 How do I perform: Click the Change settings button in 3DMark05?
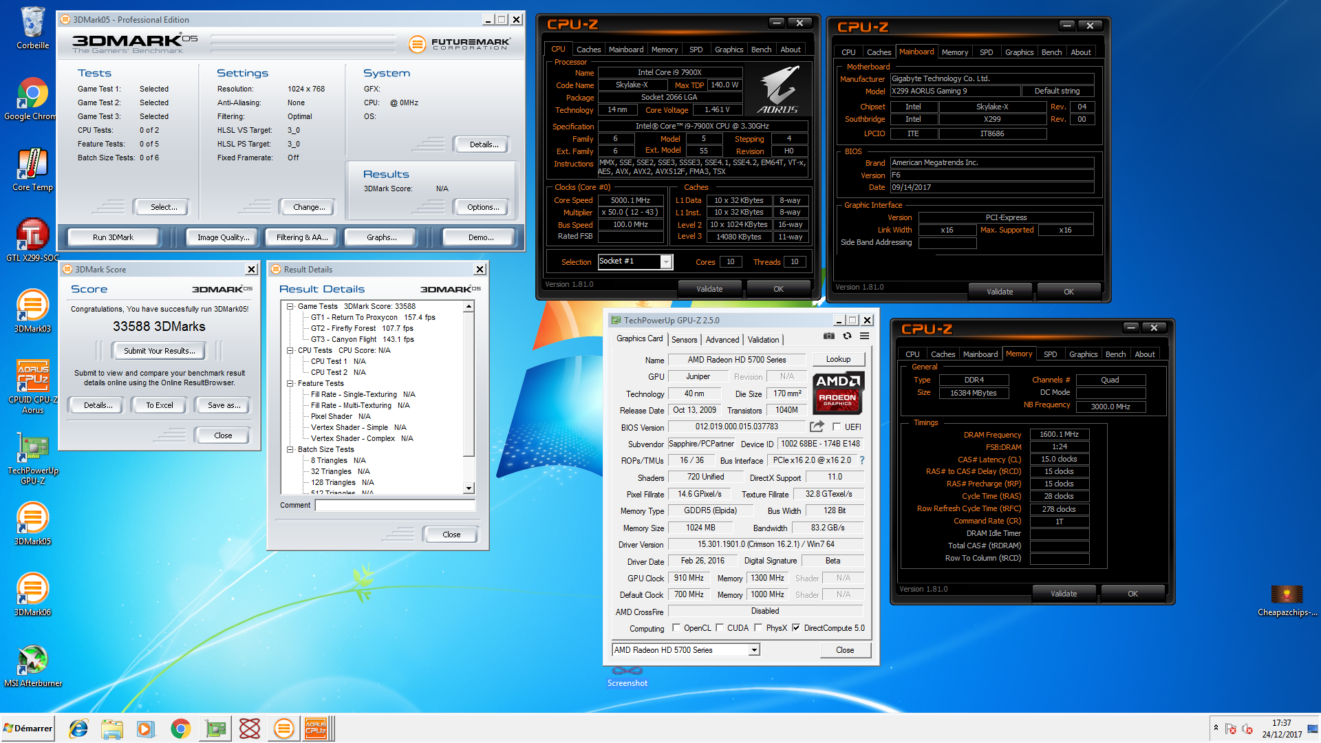[x=309, y=207]
